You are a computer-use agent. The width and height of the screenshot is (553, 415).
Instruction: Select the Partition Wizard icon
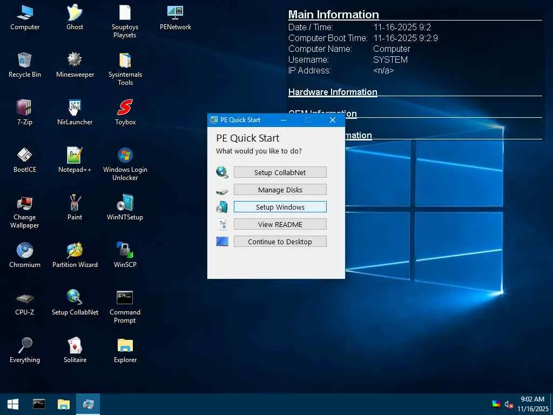tap(75, 255)
